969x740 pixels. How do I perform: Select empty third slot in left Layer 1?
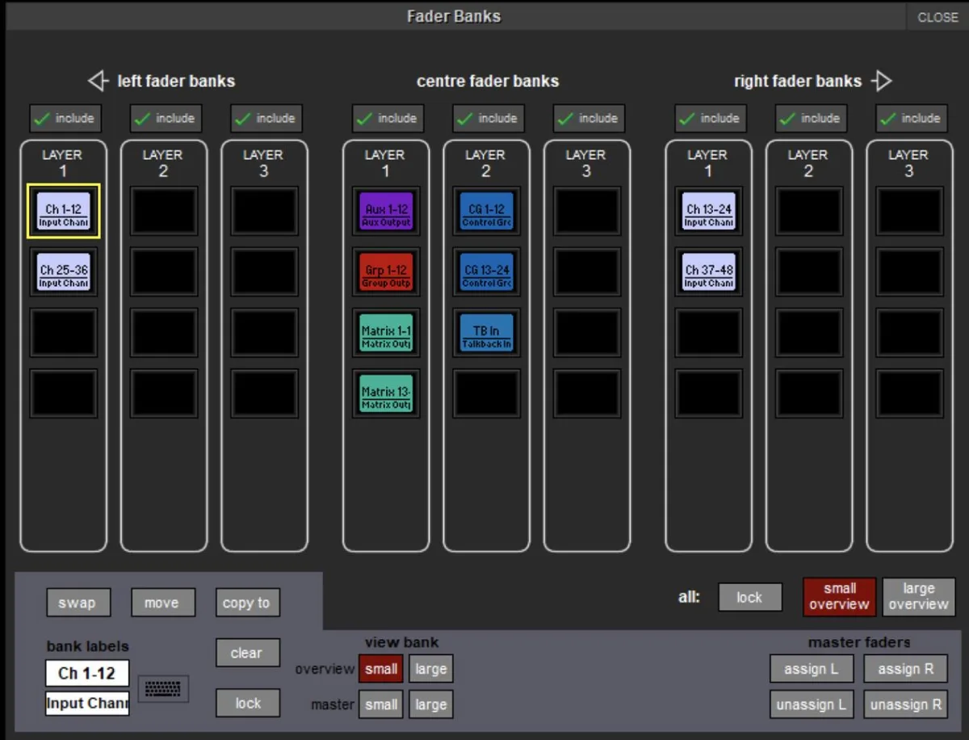63,333
